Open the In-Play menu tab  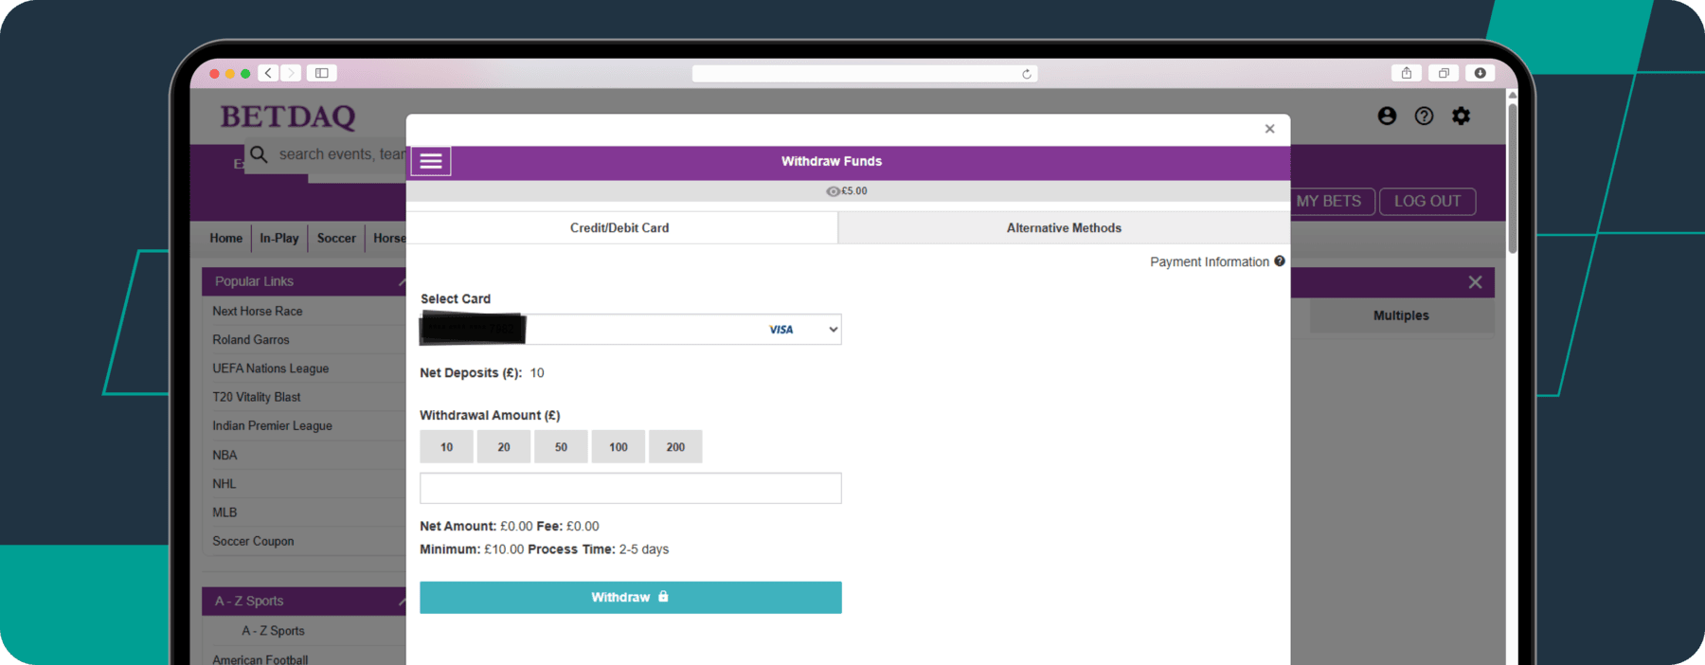279,238
